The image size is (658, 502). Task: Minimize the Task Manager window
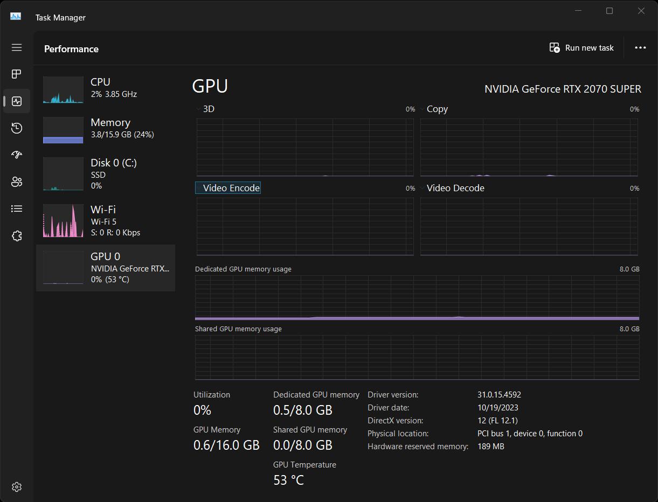tap(579, 11)
